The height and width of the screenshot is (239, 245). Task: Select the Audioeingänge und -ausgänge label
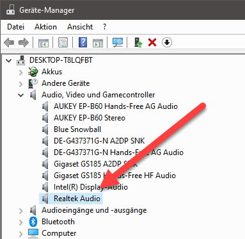(x=94, y=210)
